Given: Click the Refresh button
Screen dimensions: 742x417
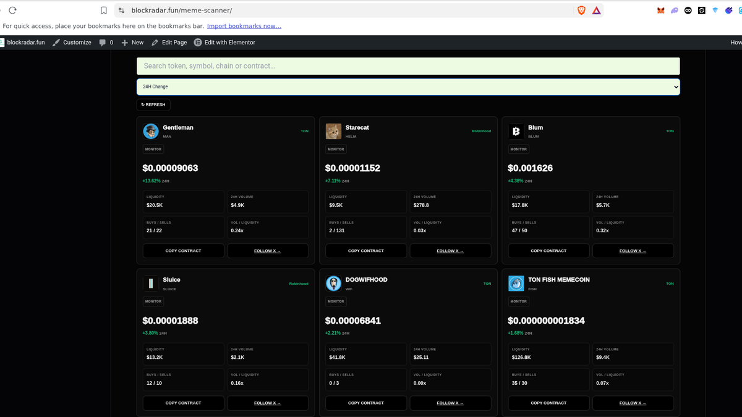Looking at the screenshot, I should 153,105.
